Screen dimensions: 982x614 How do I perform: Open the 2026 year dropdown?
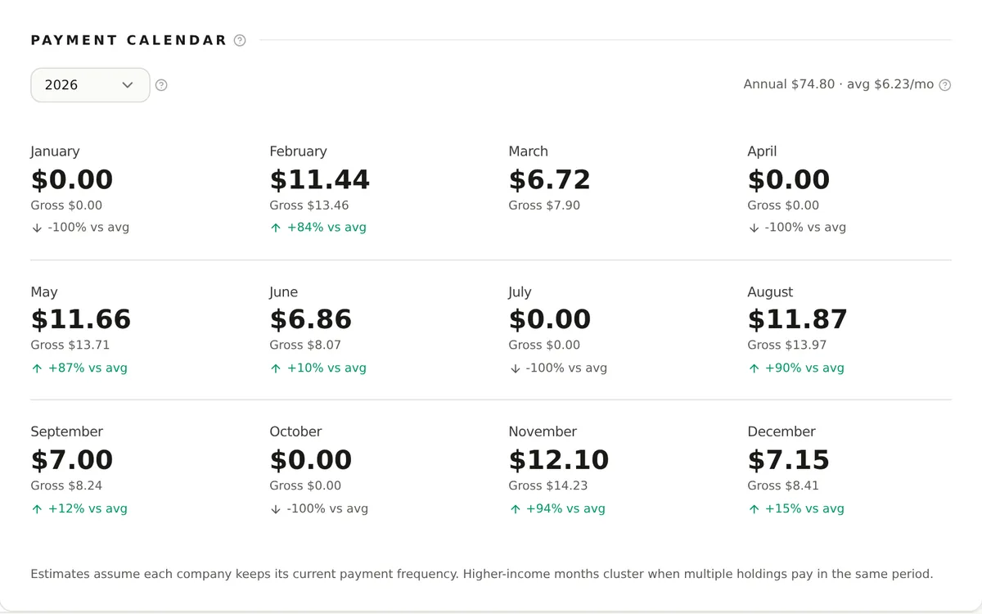tap(90, 85)
